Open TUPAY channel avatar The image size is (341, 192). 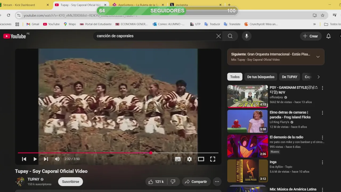pyautogui.click(x=20, y=182)
